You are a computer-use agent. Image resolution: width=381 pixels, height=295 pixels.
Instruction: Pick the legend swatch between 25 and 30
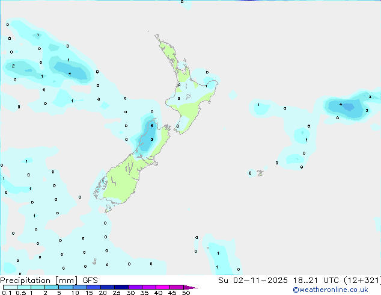click(121, 287)
